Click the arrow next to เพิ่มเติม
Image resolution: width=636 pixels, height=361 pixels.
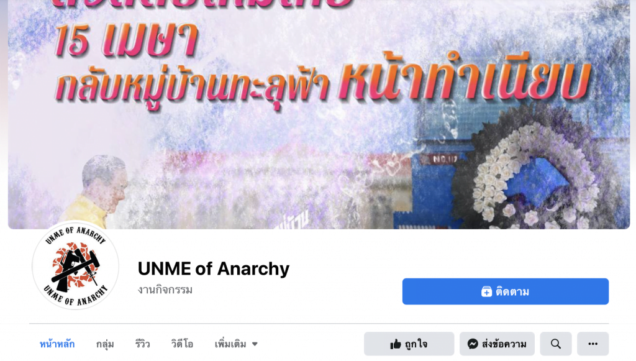255,344
